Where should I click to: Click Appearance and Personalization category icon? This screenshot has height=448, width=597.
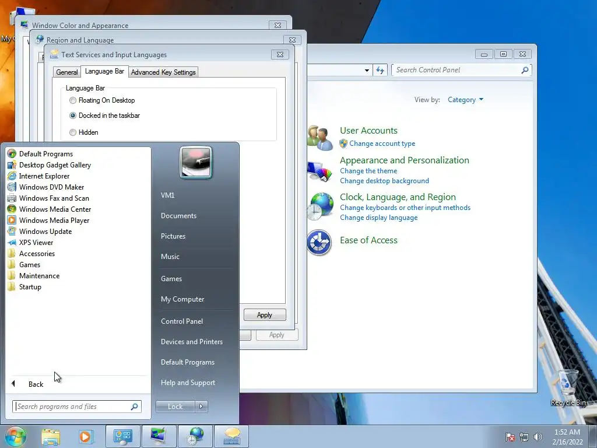point(320,171)
